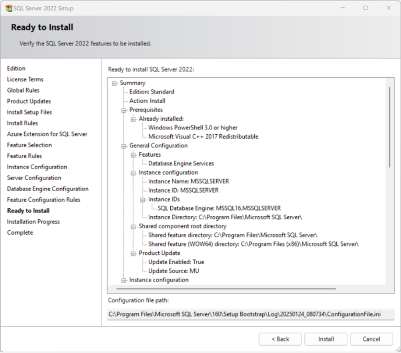Click the configuration file path field
401x353 pixels.
[251, 314]
